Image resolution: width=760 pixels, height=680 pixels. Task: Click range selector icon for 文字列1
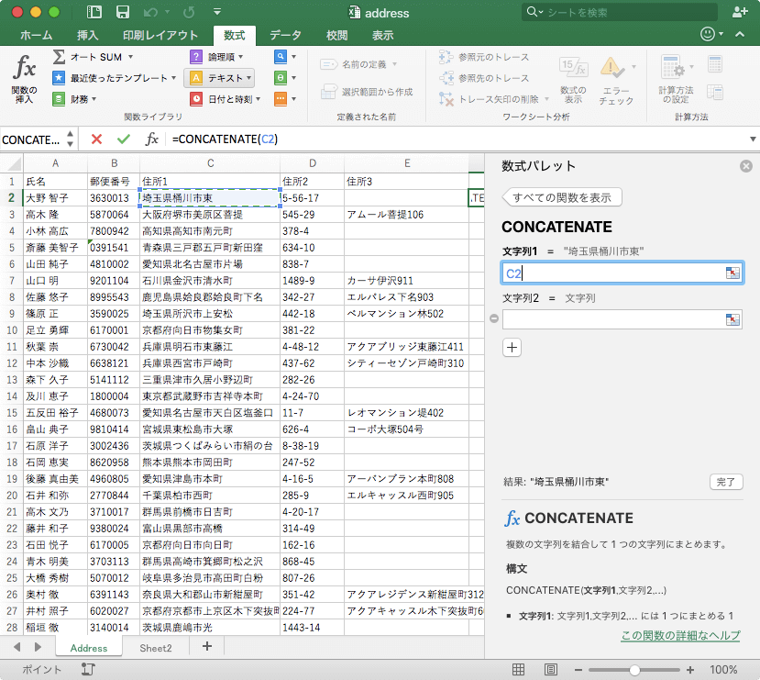[x=732, y=273]
